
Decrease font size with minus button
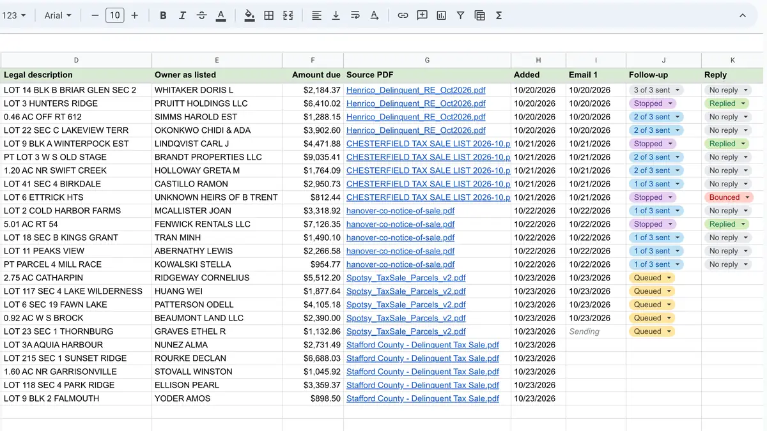(x=95, y=15)
